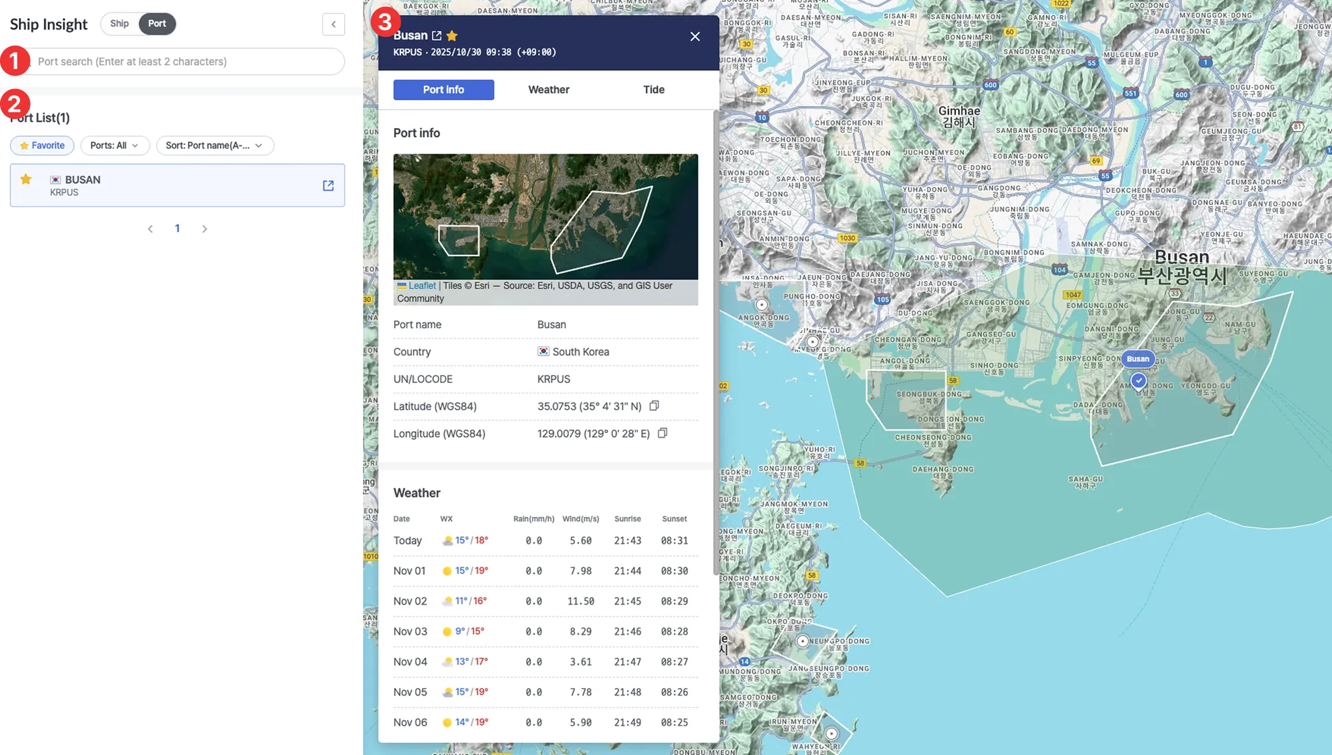Viewport: 1332px width, 755px height.
Task: Switch to the Weather tab
Action: coord(548,90)
